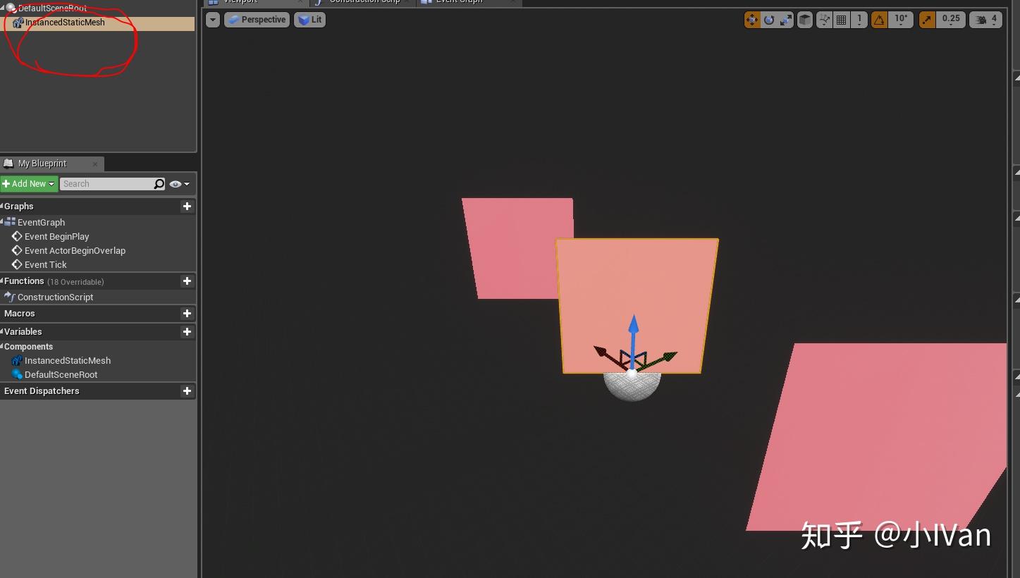This screenshot has width=1020, height=578.
Task: Select the translate (move) gizmo mode icon
Action: pos(752,20)
